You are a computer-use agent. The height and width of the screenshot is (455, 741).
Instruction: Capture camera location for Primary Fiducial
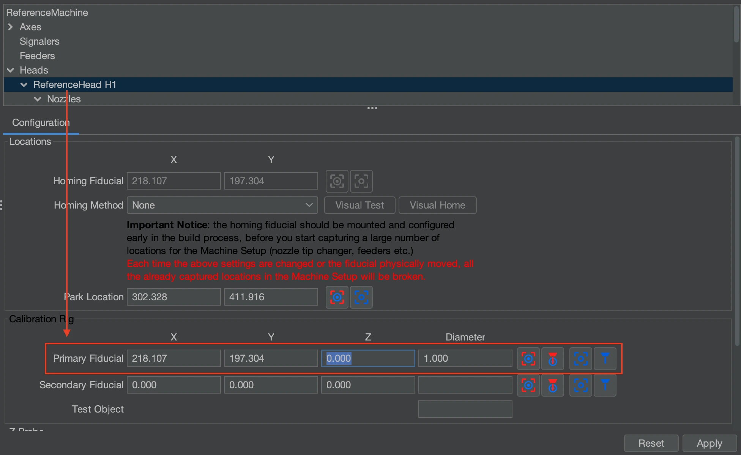coord(528,358)
